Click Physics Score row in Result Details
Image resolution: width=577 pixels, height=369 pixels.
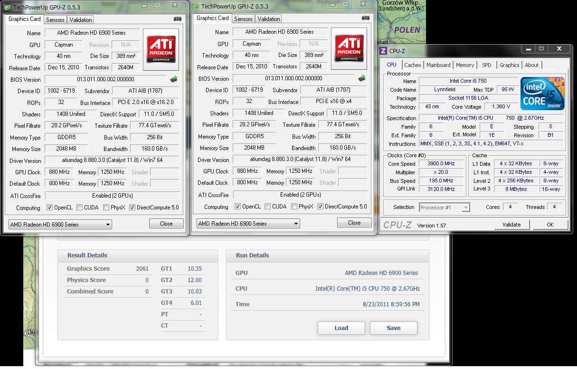click(108, 280)
